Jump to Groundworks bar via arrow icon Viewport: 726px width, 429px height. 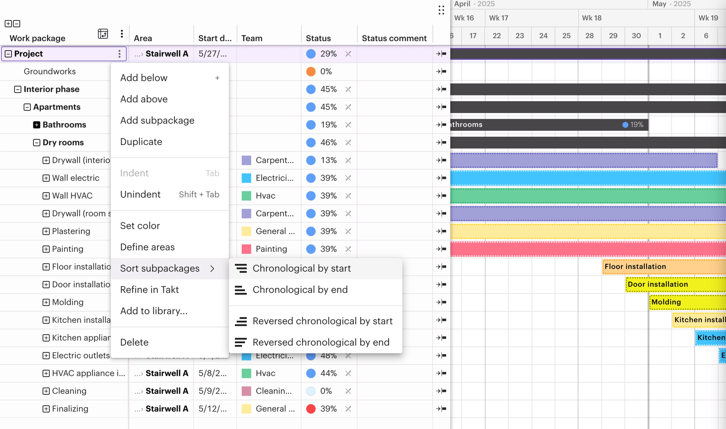(441, 71)
